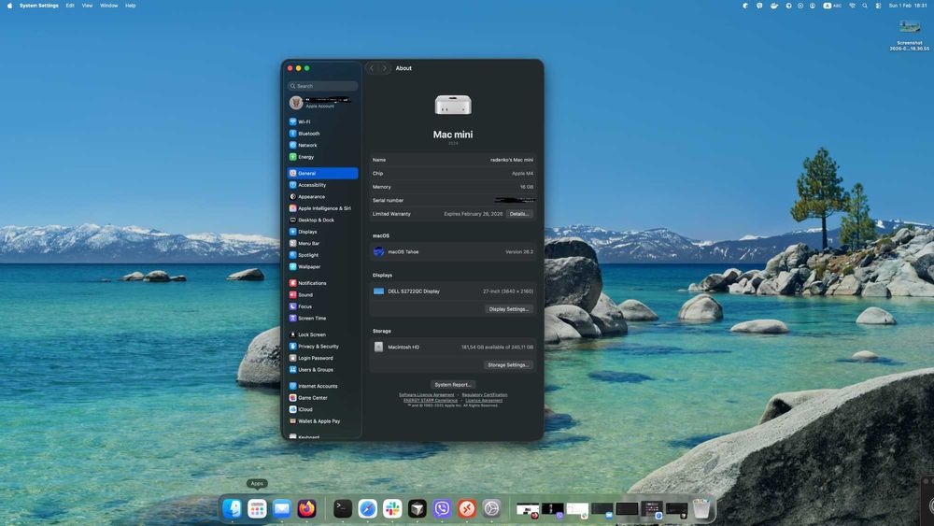The height and width of the screenshot is (526, 934).
Task: Open Spotlight icon in sidebar
Action: [x=292, y=255]
